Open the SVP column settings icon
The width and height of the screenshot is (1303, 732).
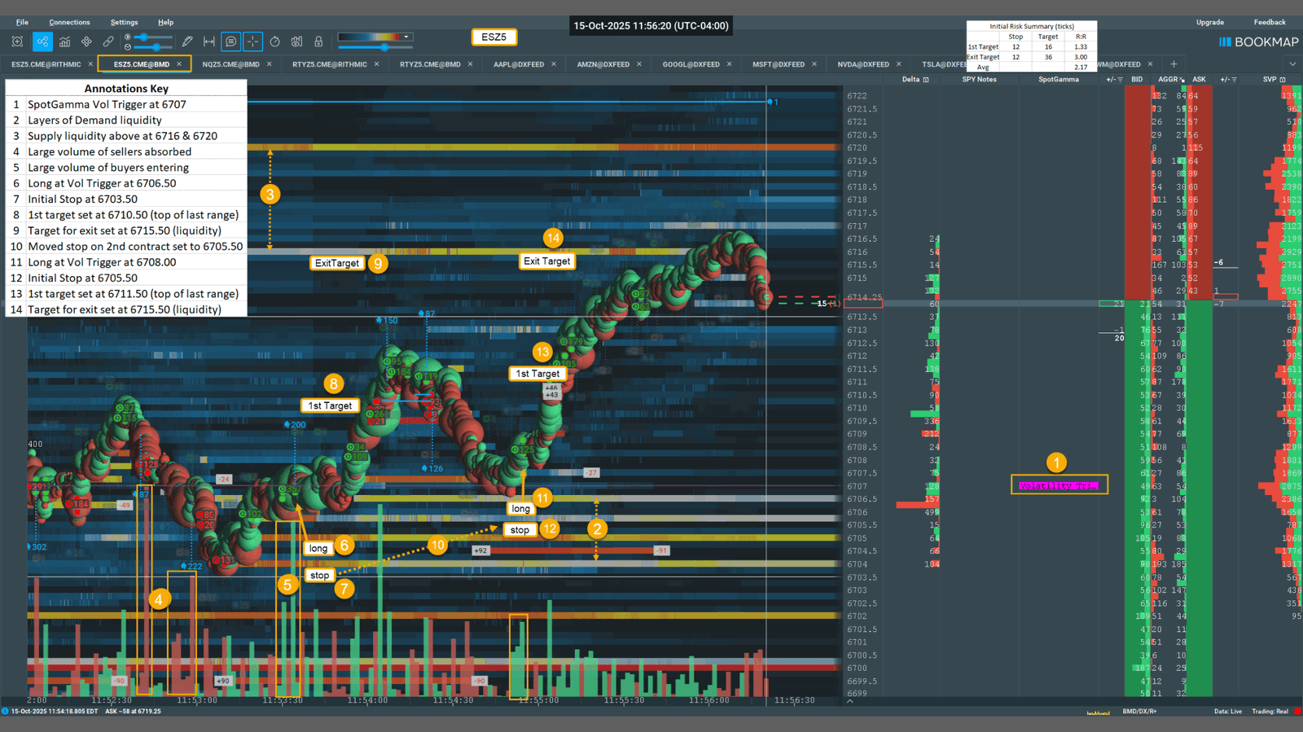click(1283, 80)
